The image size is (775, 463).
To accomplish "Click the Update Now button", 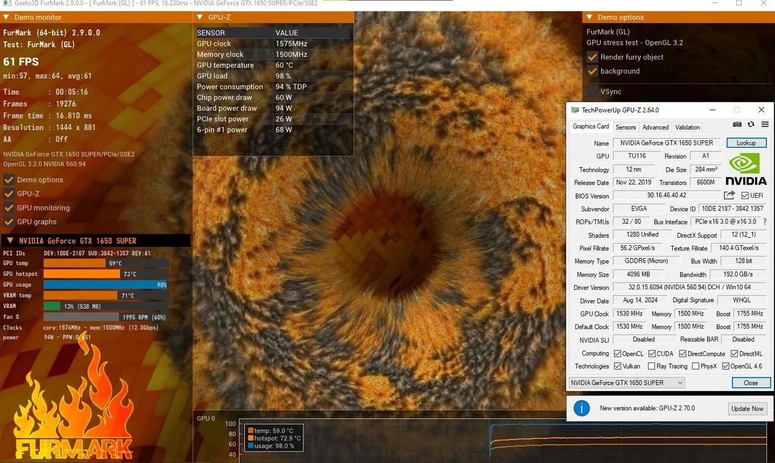I will (747, 409).
